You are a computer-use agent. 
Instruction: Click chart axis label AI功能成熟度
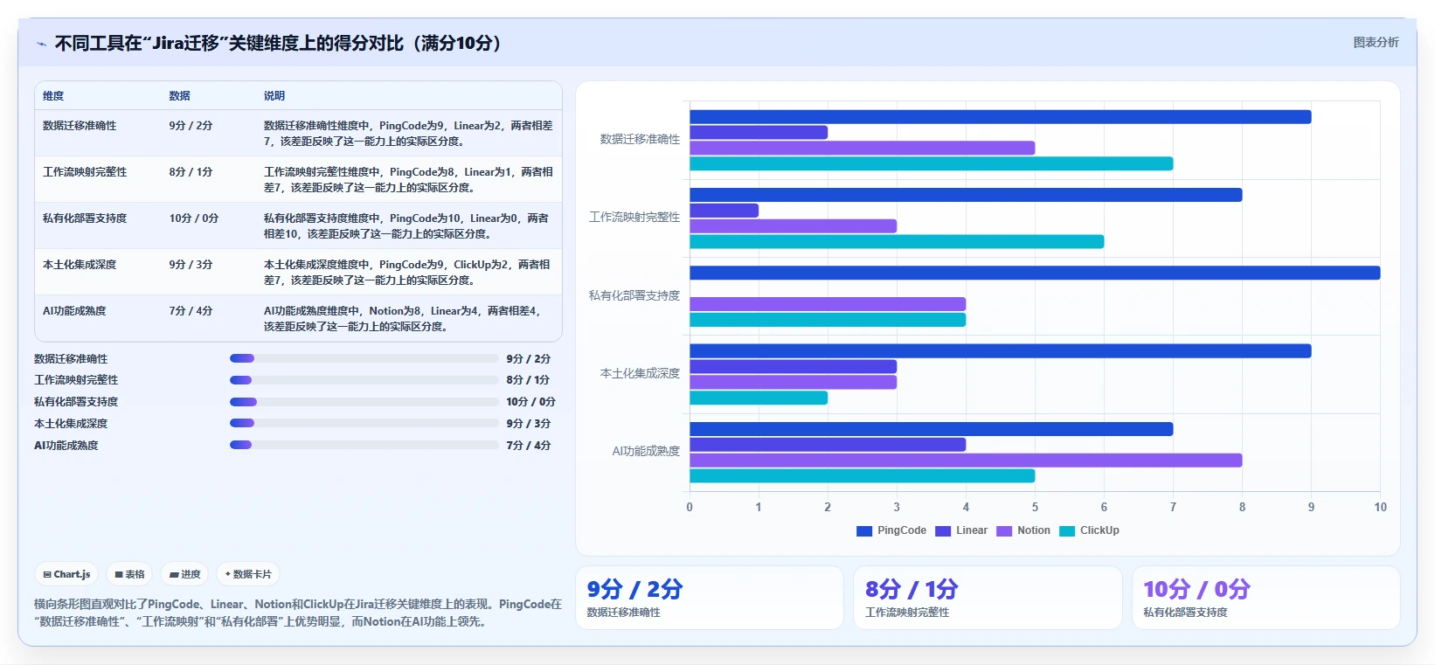tap(646, 451)
